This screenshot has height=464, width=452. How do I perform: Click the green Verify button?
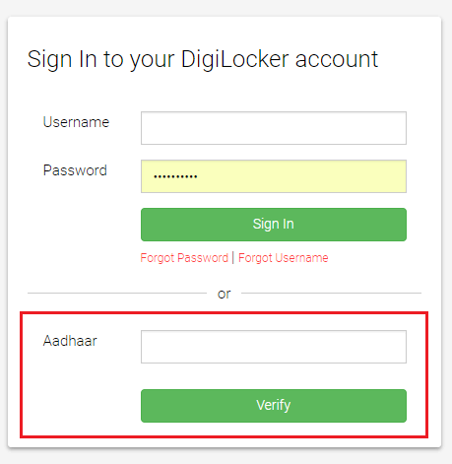pos(274,406)
